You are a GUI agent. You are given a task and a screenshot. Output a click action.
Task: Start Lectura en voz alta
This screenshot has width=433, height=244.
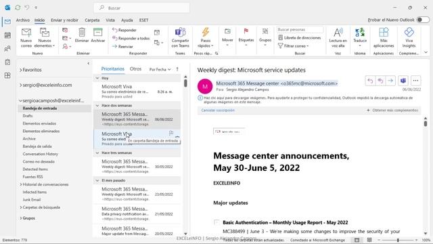[338, 38]
